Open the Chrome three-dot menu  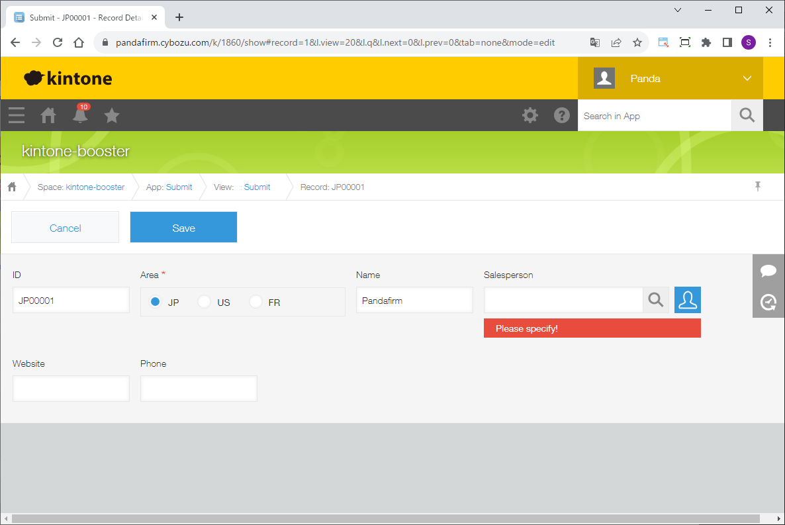(x=770, y=42)
